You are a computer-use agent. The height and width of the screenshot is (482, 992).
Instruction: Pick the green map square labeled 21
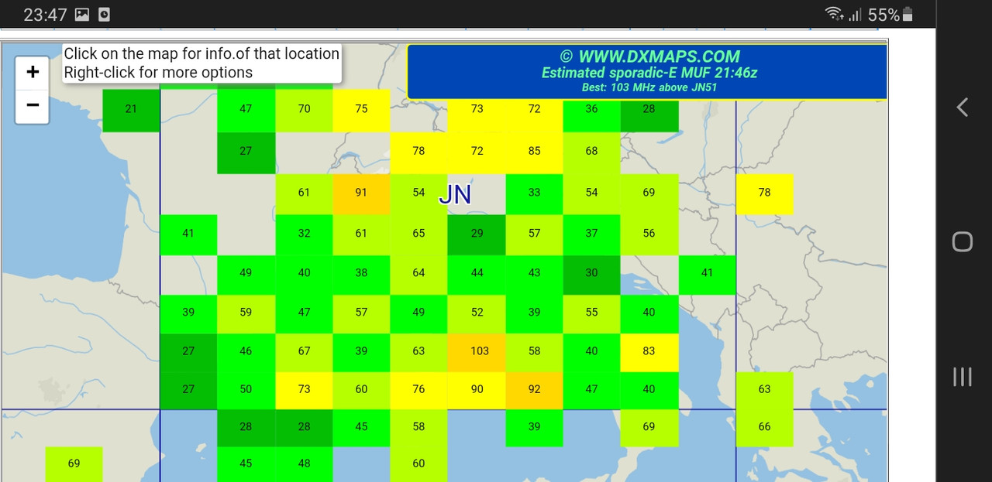[131, 109]
